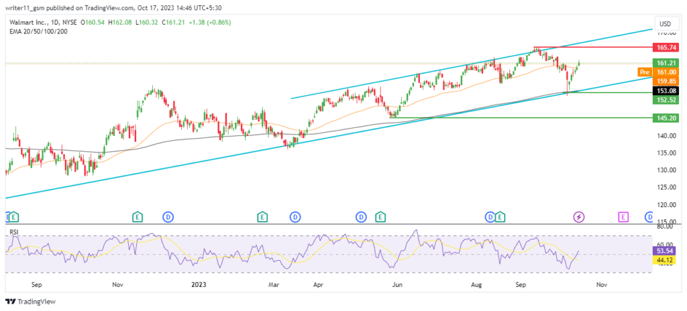
Task: Click the Mar label on the time axis
Action: coord(274,285)
